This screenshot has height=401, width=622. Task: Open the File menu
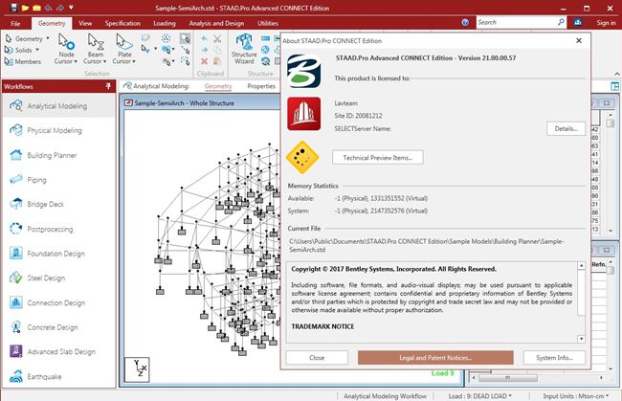[15, 23]
